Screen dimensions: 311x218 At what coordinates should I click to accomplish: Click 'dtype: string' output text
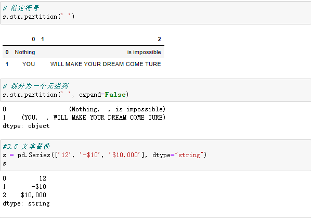pyautogui.click(x=26, y=203)
